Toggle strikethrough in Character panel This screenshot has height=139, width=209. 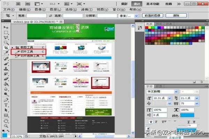194,122
